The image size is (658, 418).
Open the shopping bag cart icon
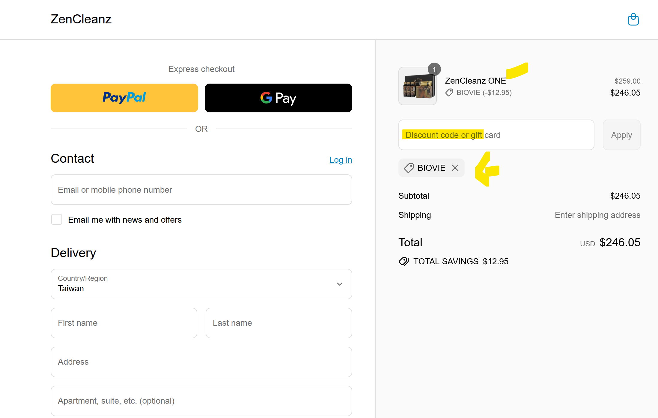[633, 19]
